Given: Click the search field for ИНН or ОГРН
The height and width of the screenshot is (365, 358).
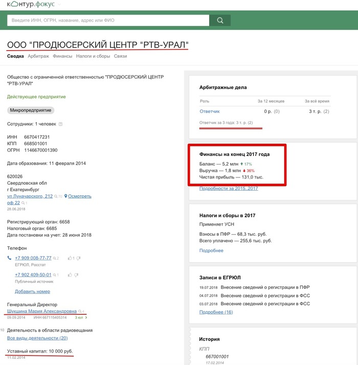Looking at the screenshot, I should [108, 20].
